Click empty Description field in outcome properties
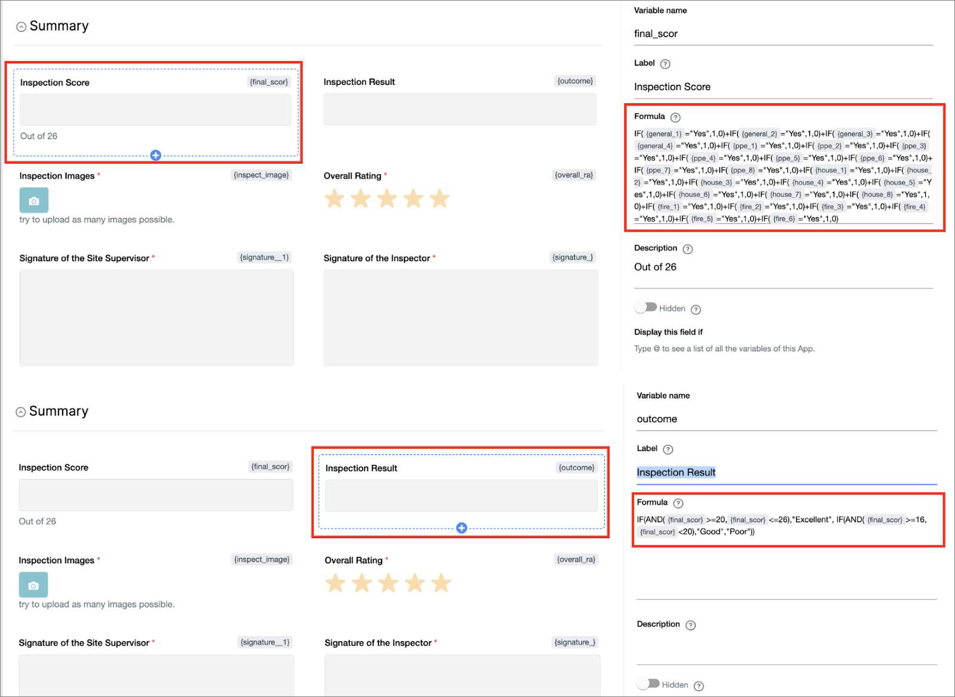This screenshot has width=955, height=697. [x=787, y=649]
